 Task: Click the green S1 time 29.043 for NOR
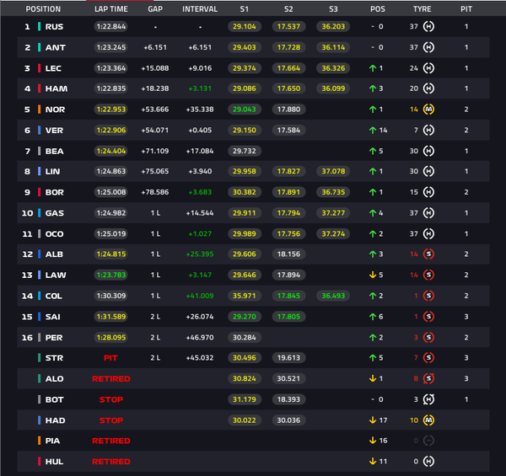click(x=245, y=110)
